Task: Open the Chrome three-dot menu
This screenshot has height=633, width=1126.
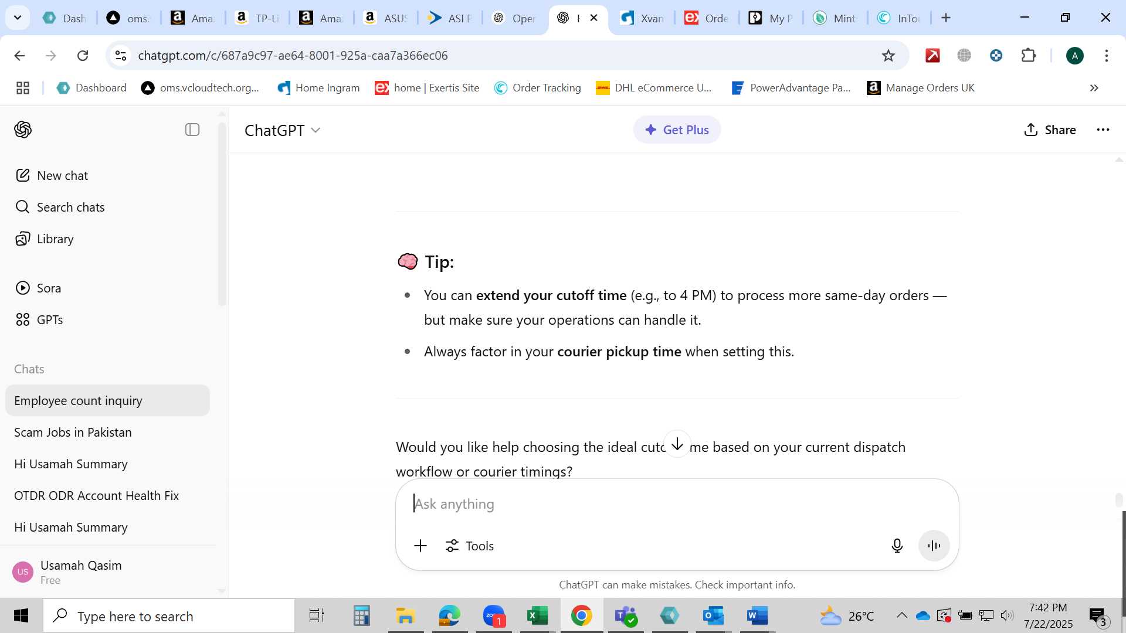Action: (1107, 55)
